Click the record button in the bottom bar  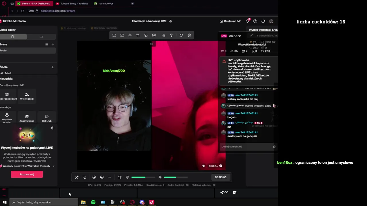point(94,177)
